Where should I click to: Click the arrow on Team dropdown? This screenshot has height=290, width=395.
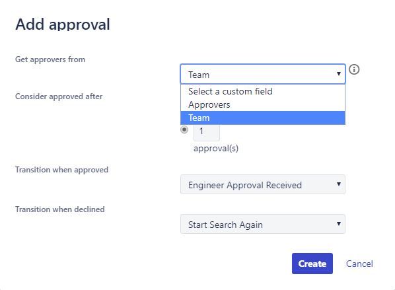pyautogui.click(x=339, y=74)
